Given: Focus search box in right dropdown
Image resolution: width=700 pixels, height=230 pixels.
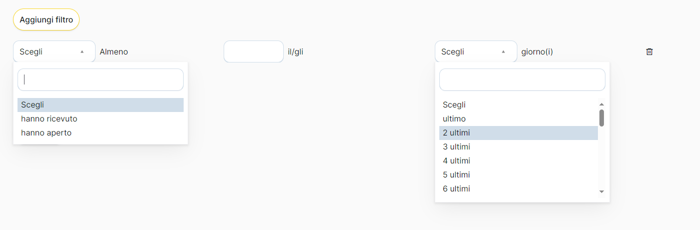Looking at the screenshot, I should 522,79.
